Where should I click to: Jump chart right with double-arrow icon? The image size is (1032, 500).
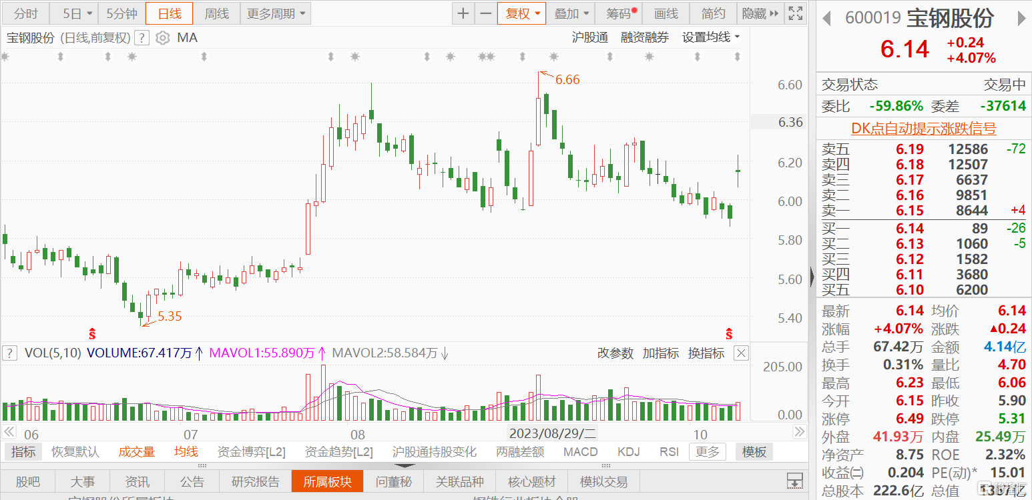(799, 432)
